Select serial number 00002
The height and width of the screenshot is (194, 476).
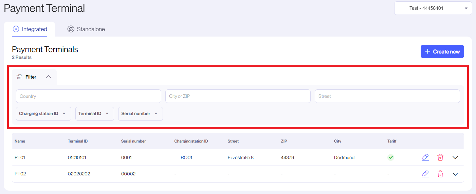click(128, 174)
